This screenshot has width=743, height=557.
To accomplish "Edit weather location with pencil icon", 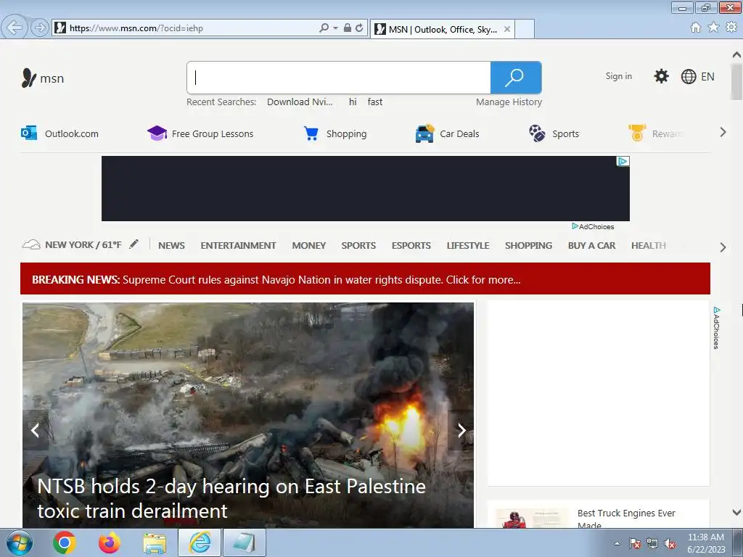I will point(134,244).
